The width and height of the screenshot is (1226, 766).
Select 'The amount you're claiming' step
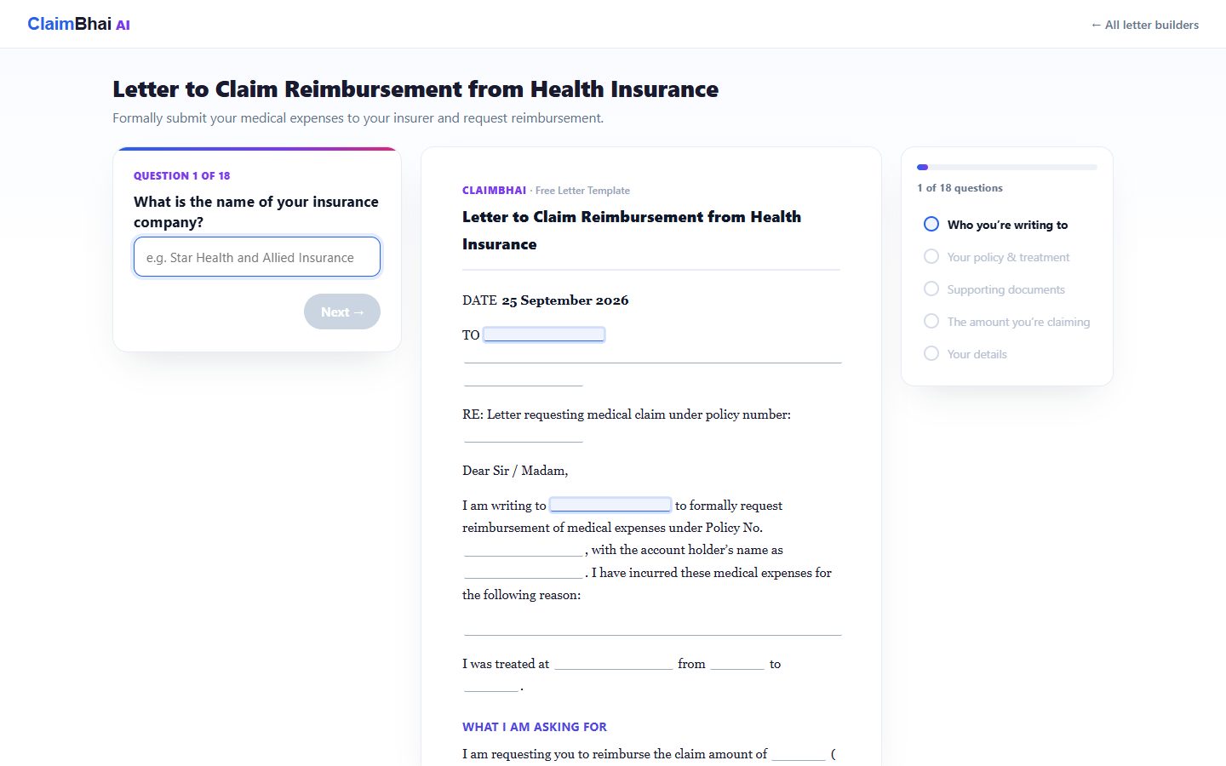(1006, 322)
